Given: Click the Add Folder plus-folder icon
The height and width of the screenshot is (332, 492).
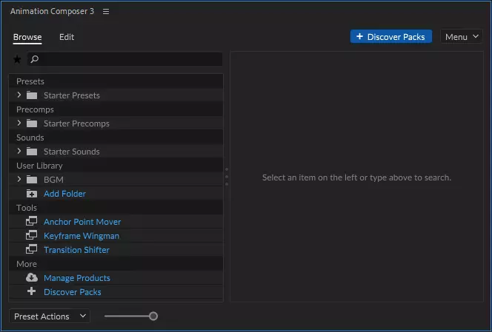Looking at the screenshot, I should point(32,194).
